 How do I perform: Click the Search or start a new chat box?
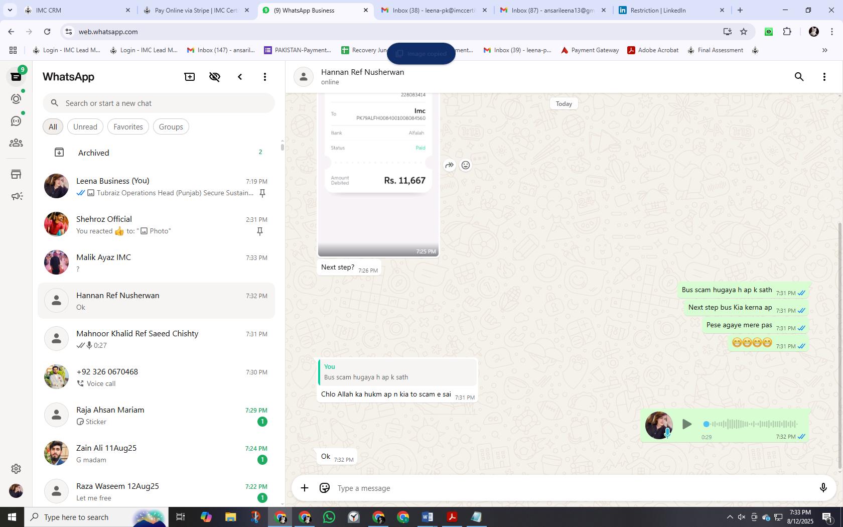[159, 103]
